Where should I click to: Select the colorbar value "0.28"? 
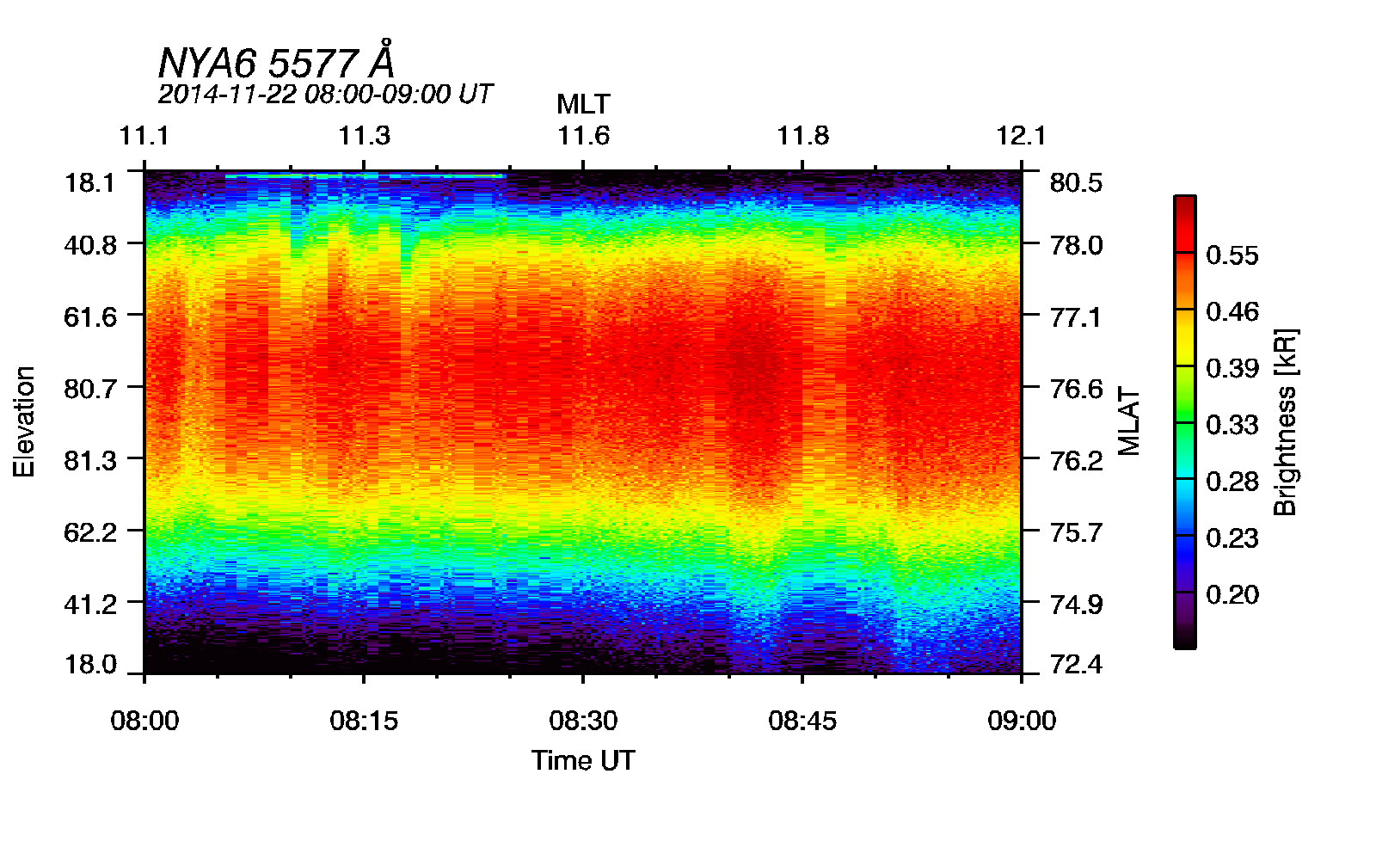(x=1232, y=482)
